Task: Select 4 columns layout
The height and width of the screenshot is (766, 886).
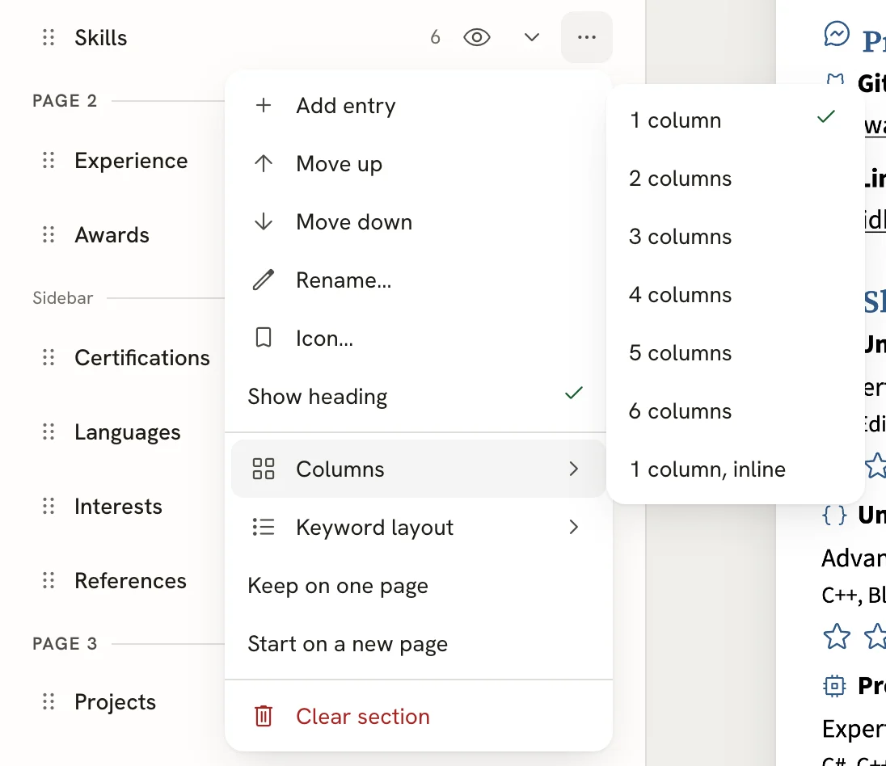Action: pyautogui.click(x=736, y=295)
